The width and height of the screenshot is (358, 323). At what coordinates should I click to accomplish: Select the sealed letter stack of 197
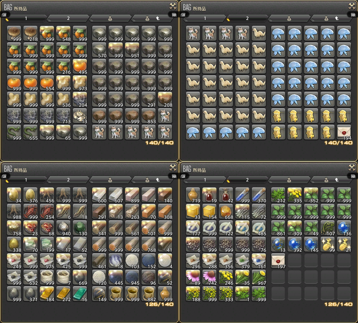pos(278,260)
